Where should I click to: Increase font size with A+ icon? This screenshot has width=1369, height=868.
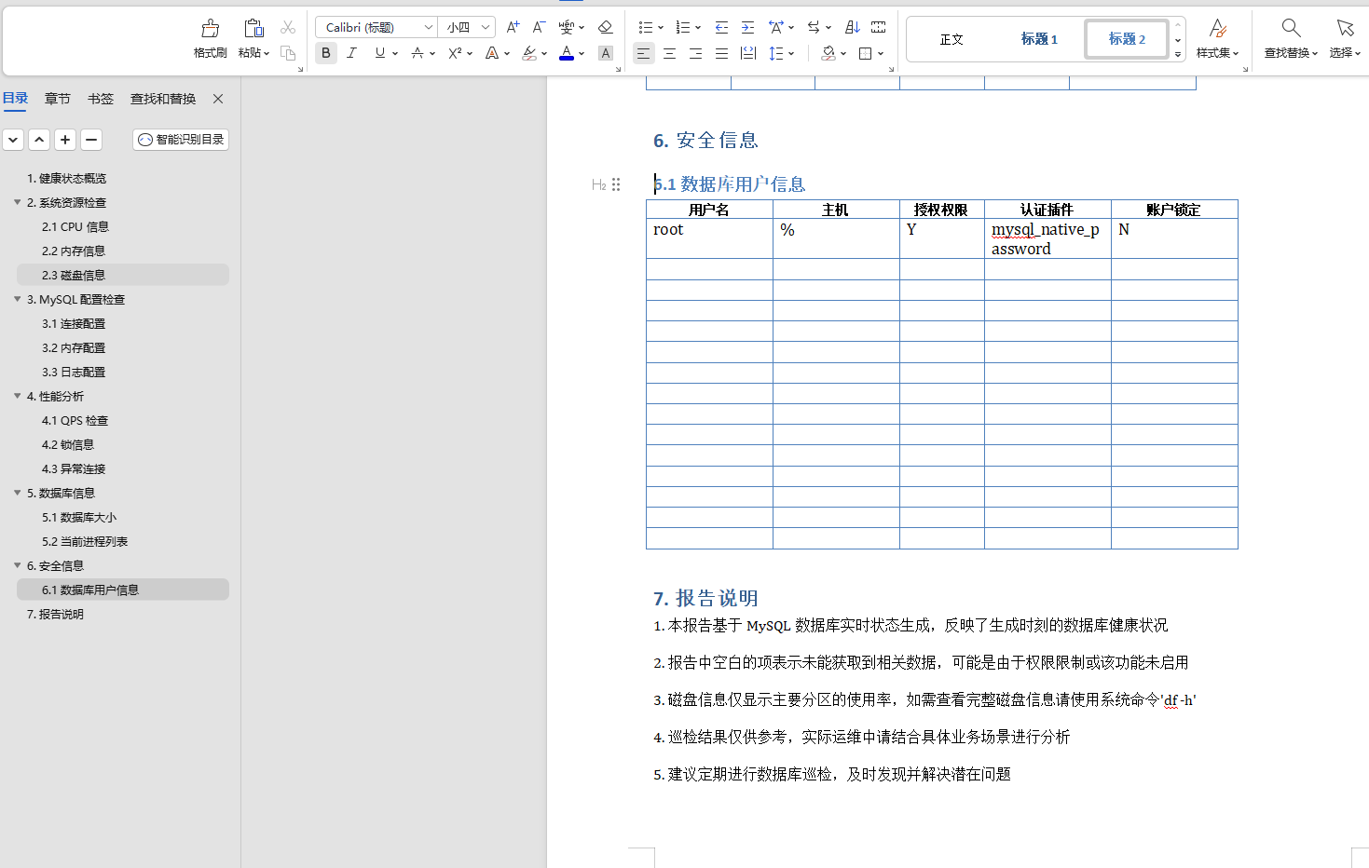coord(513,27)
